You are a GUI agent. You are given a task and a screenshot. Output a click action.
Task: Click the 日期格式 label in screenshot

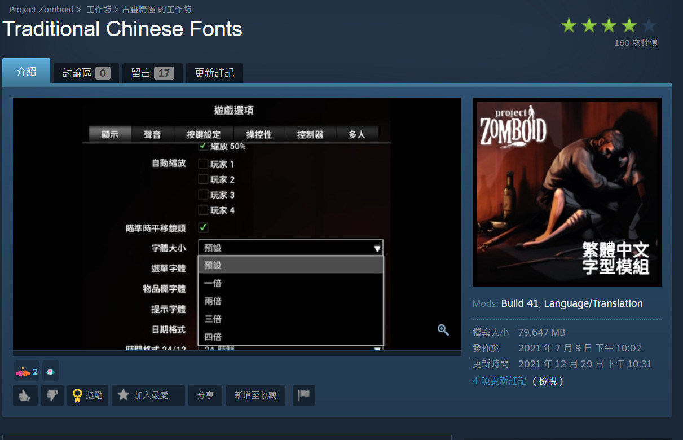(168, 329)
